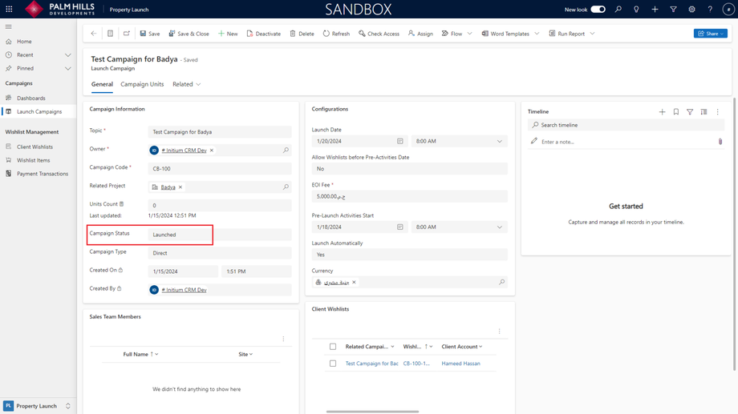Go back with the arrow button
Screen dimensions: 738x414
[x=94, y=34]
